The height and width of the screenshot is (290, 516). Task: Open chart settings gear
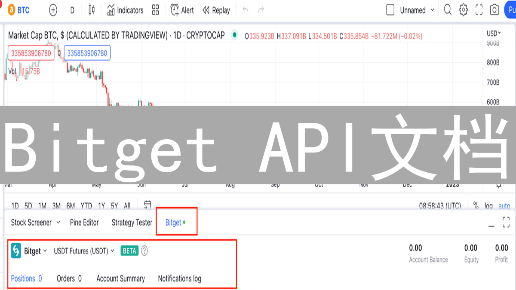pyautogui.click(x=463, y=10)
